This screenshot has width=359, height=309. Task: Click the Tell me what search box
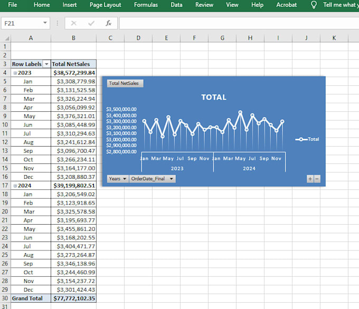[341, 5]
